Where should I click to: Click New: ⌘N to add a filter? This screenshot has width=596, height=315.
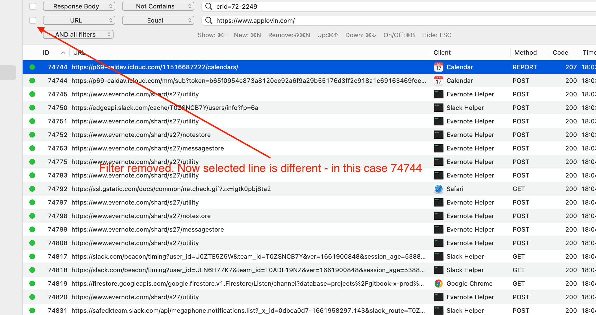247,35
